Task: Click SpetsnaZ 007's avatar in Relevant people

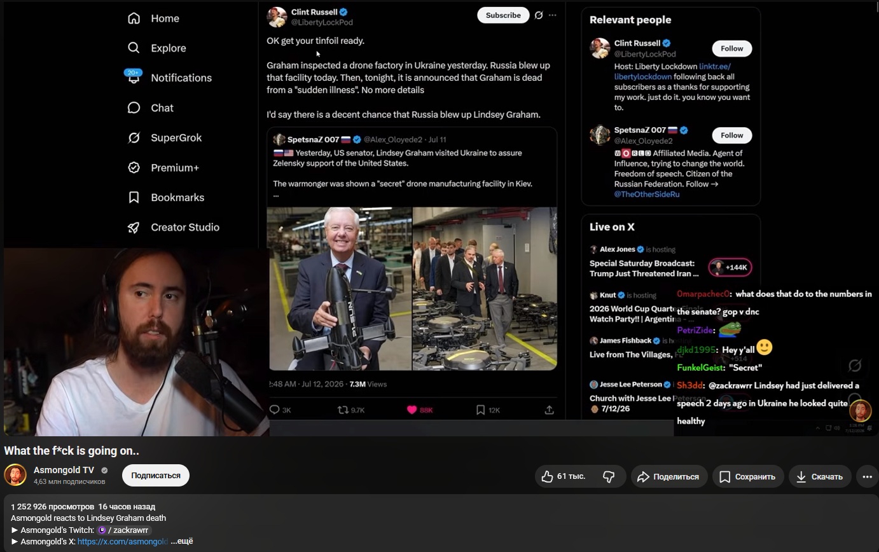Action: (x=600, y=135)
